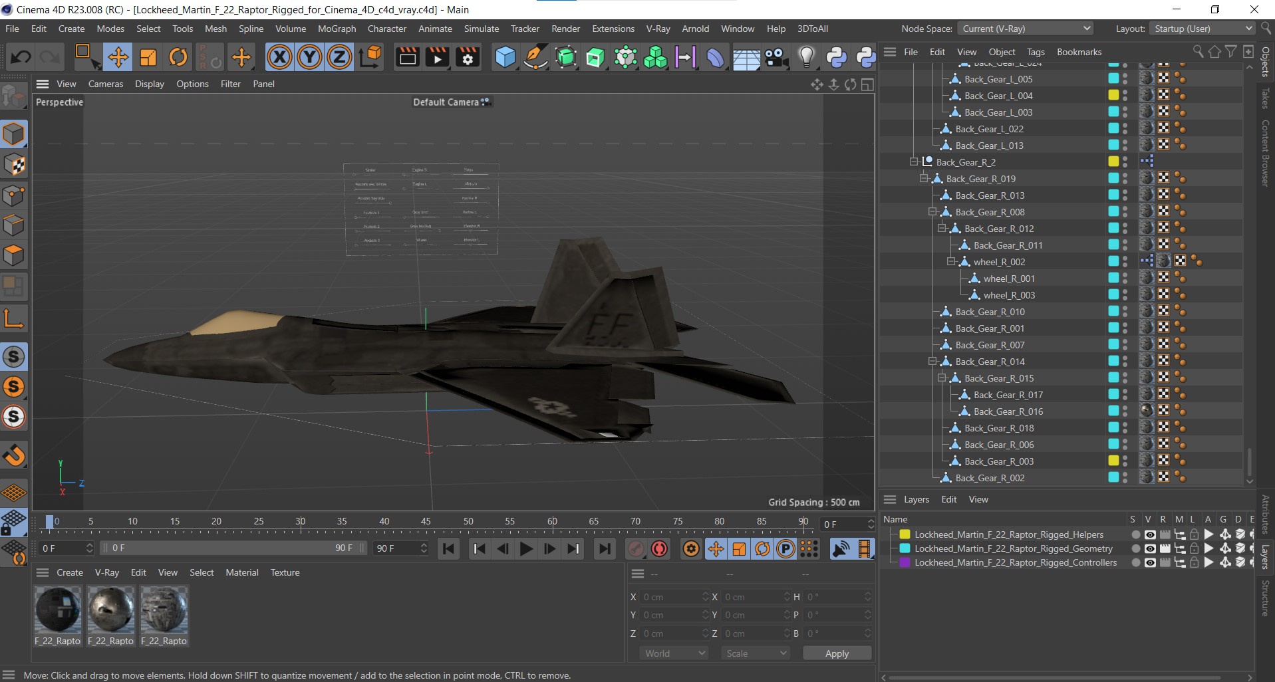Toggle the Snap magnet icon
Viewport: 1275px width, 682px height.
(13, 455)
